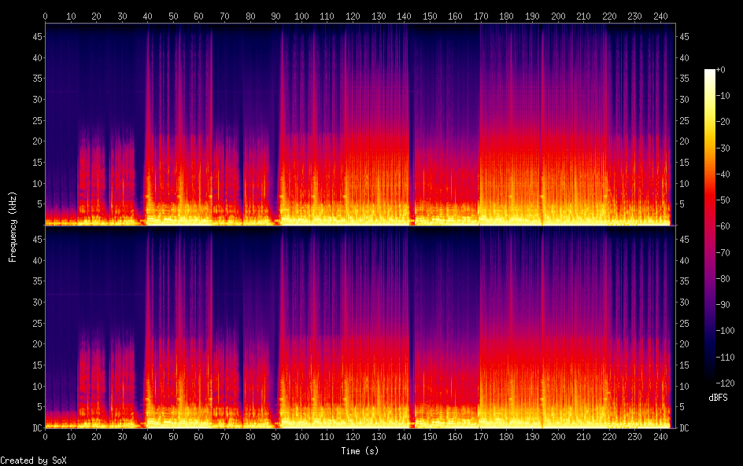Click the "140" tick on the bottom time axis
Screen dimensions: 743x466
[x=405, y=437]
